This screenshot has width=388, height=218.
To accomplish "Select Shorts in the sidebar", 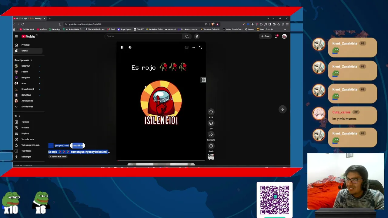I will pos(28,51).
